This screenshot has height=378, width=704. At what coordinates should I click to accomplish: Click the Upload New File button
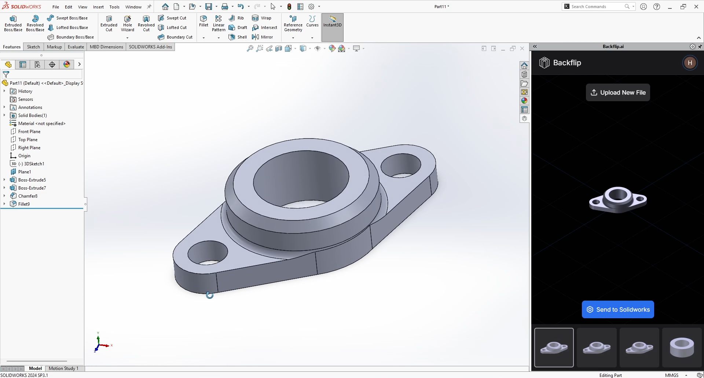[x=617, y=92]
